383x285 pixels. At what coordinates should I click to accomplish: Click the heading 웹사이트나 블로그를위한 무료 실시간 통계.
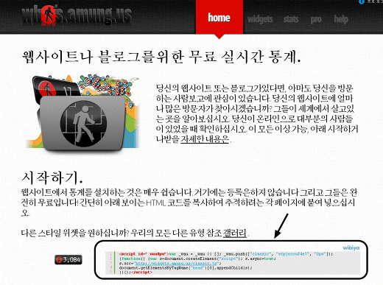pyautogui.click(x=161, y=57)
